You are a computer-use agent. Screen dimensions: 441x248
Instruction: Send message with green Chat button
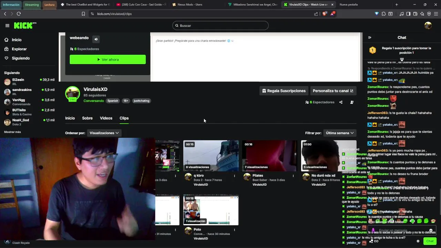(x=430, y=241)
